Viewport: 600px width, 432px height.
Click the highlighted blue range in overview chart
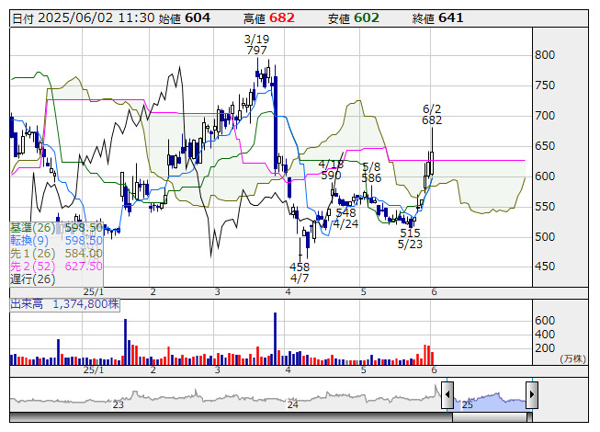[490, 402]
